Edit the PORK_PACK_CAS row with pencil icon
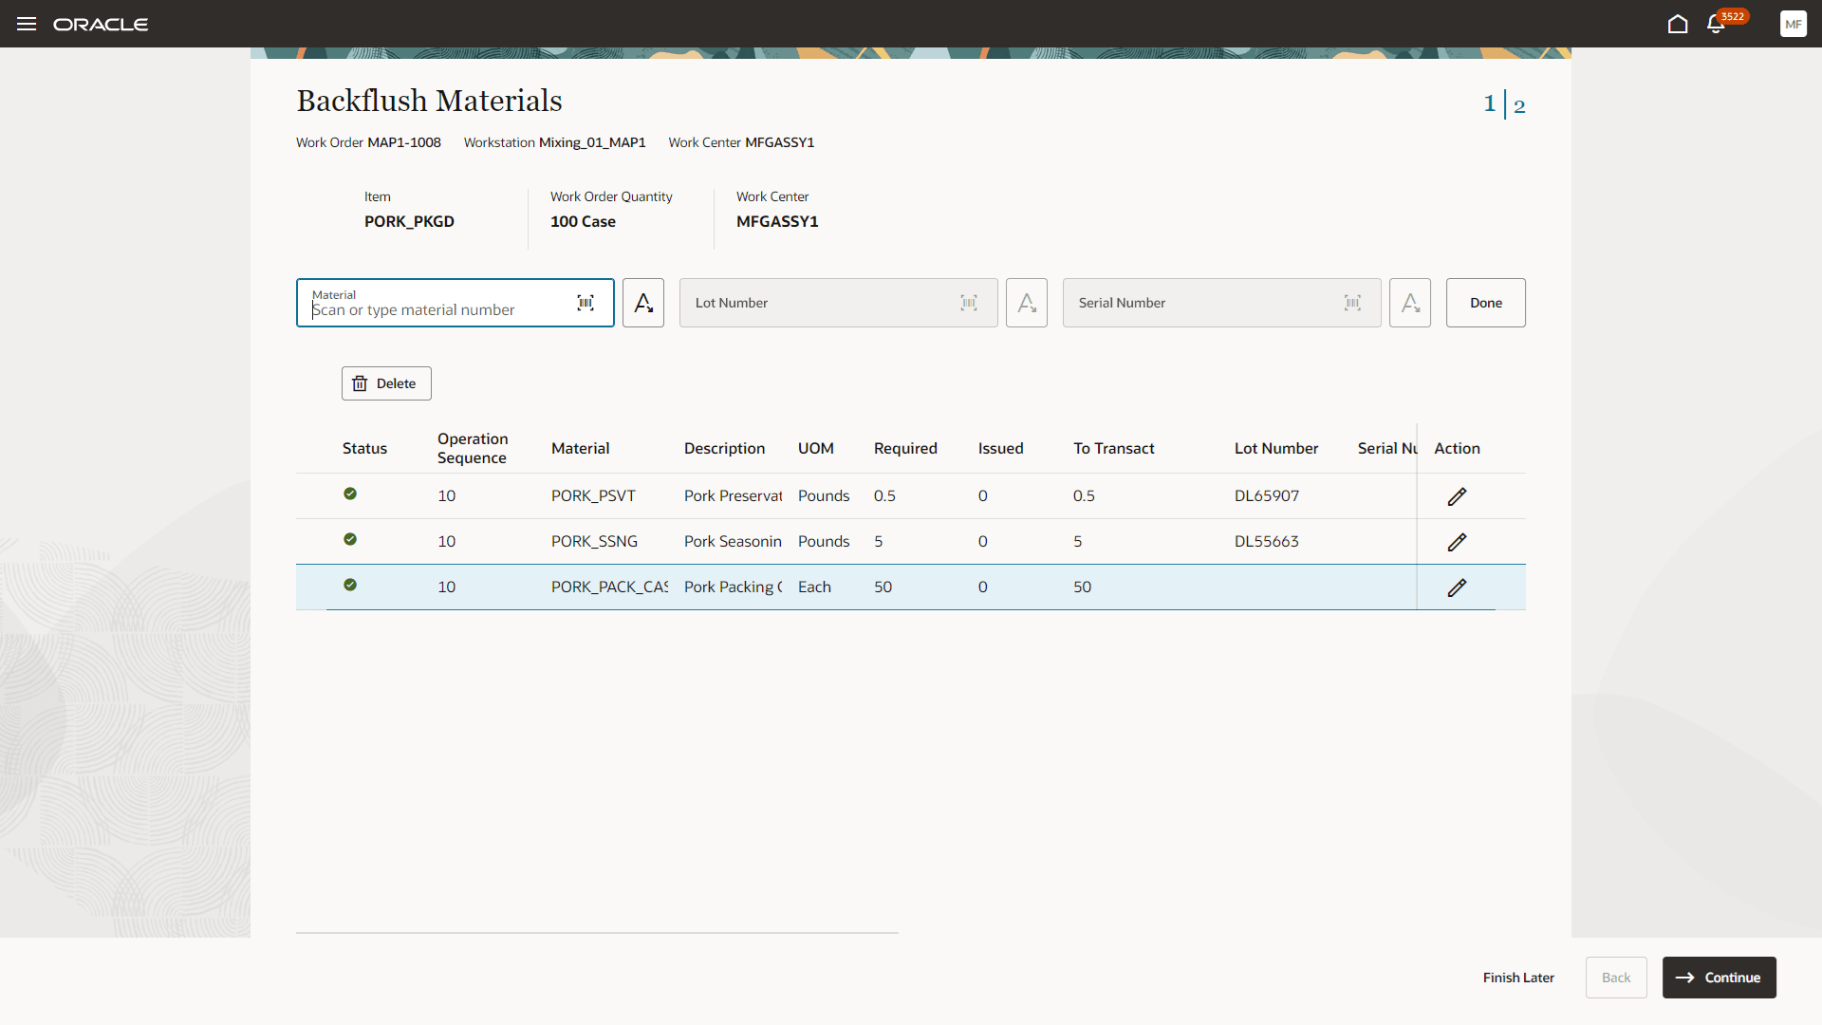This screenshot has height=1025, width=1822. coord(1457,587)
